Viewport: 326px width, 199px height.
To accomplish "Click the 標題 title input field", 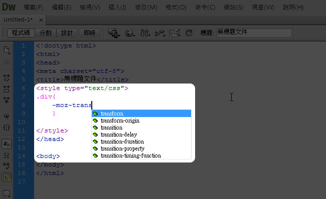I will 254,33.
